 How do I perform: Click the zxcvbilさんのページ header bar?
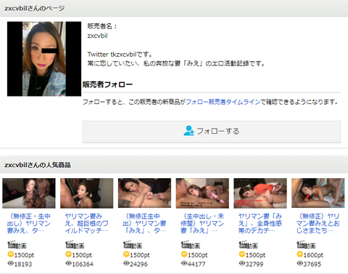point(174,8)
